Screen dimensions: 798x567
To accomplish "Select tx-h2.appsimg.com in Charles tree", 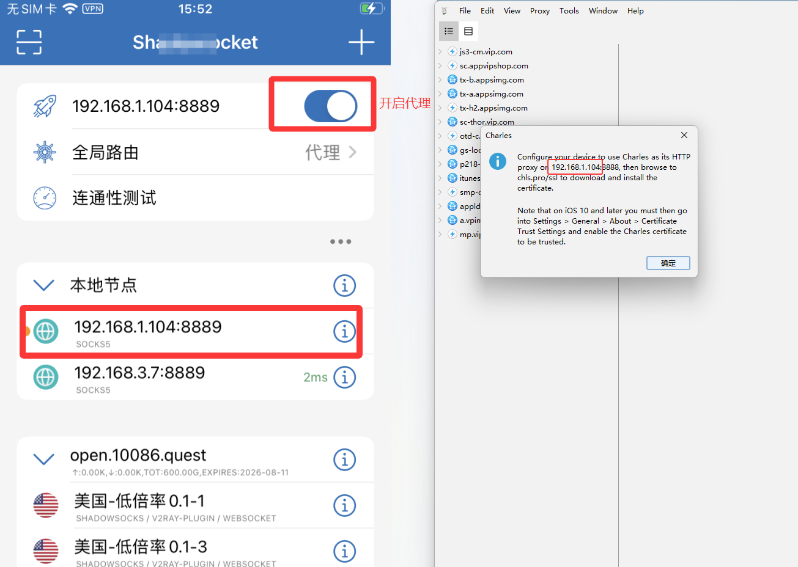I will [493, 108].
